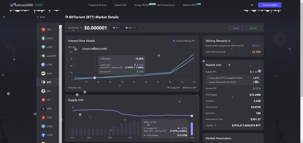Toggle Includes Mining APY checkbox
303x143 pixels.
pyautogui.click(x=174, y=41)
